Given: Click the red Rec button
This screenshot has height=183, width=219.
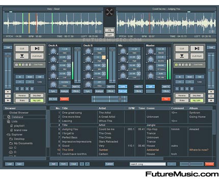Looking at the screenshot, I should (166, 99).
